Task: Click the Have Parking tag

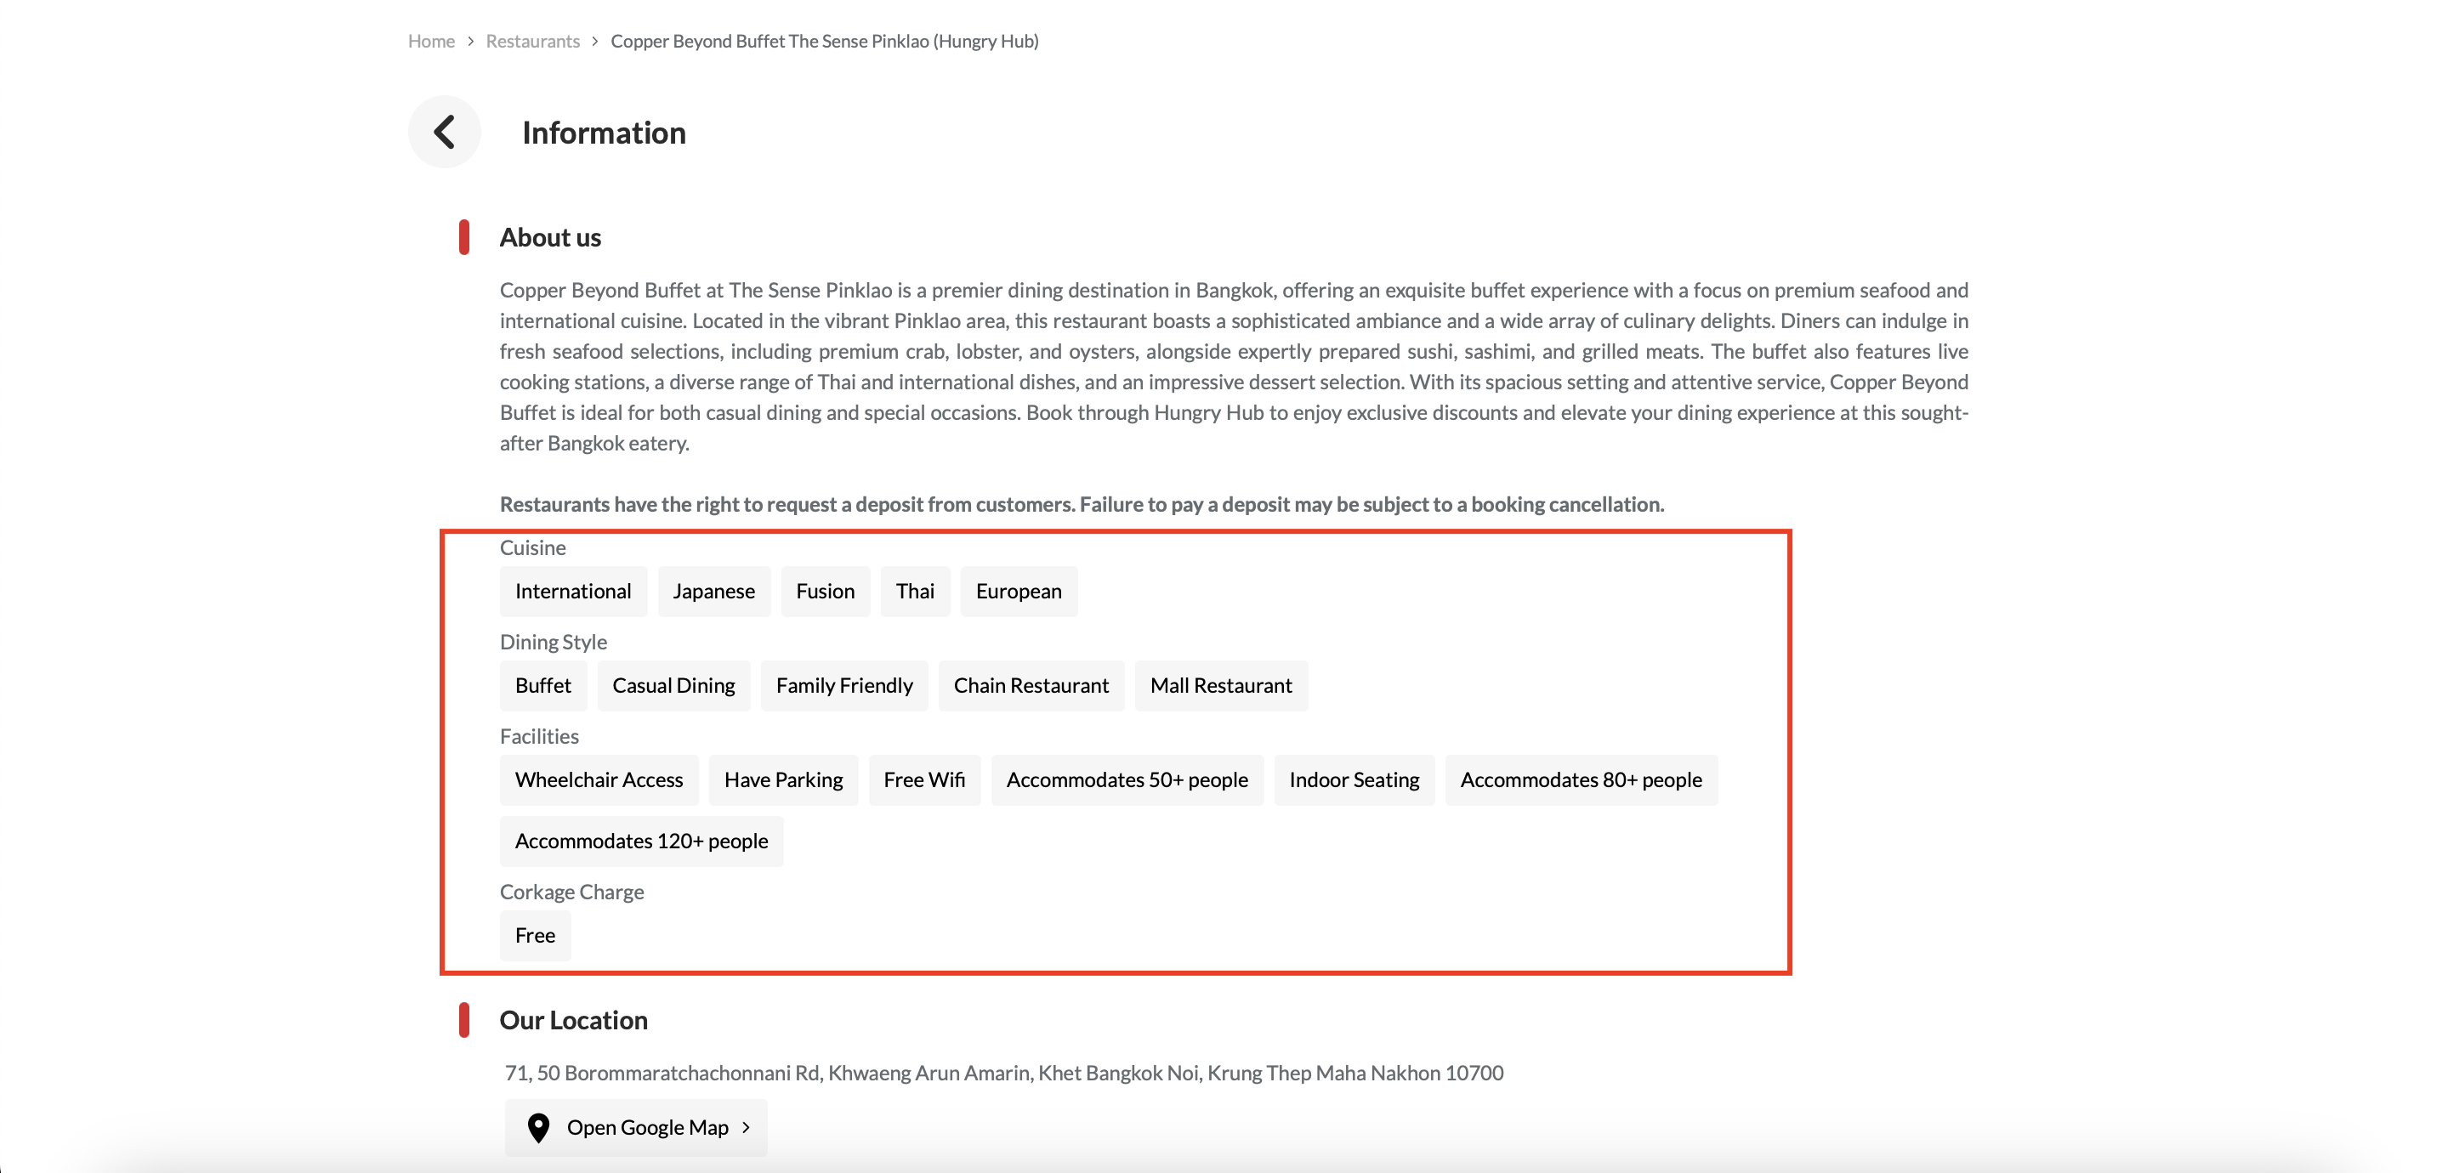Action: tap(783, 779)
